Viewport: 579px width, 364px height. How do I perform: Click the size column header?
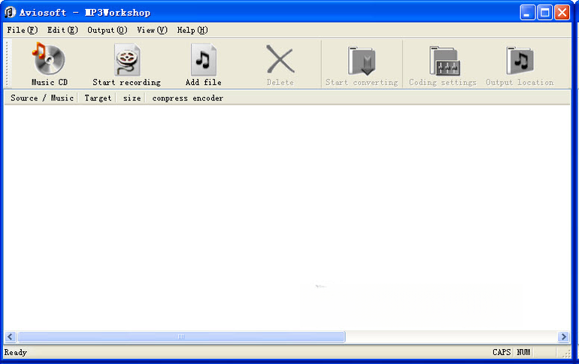[132, 98]
